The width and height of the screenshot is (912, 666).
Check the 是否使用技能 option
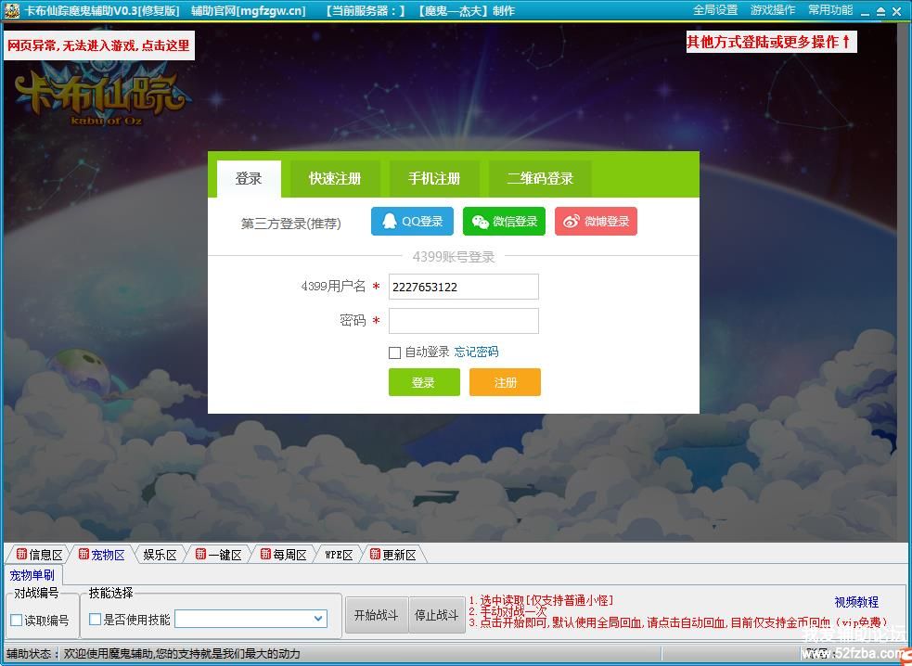coord(95,620)
